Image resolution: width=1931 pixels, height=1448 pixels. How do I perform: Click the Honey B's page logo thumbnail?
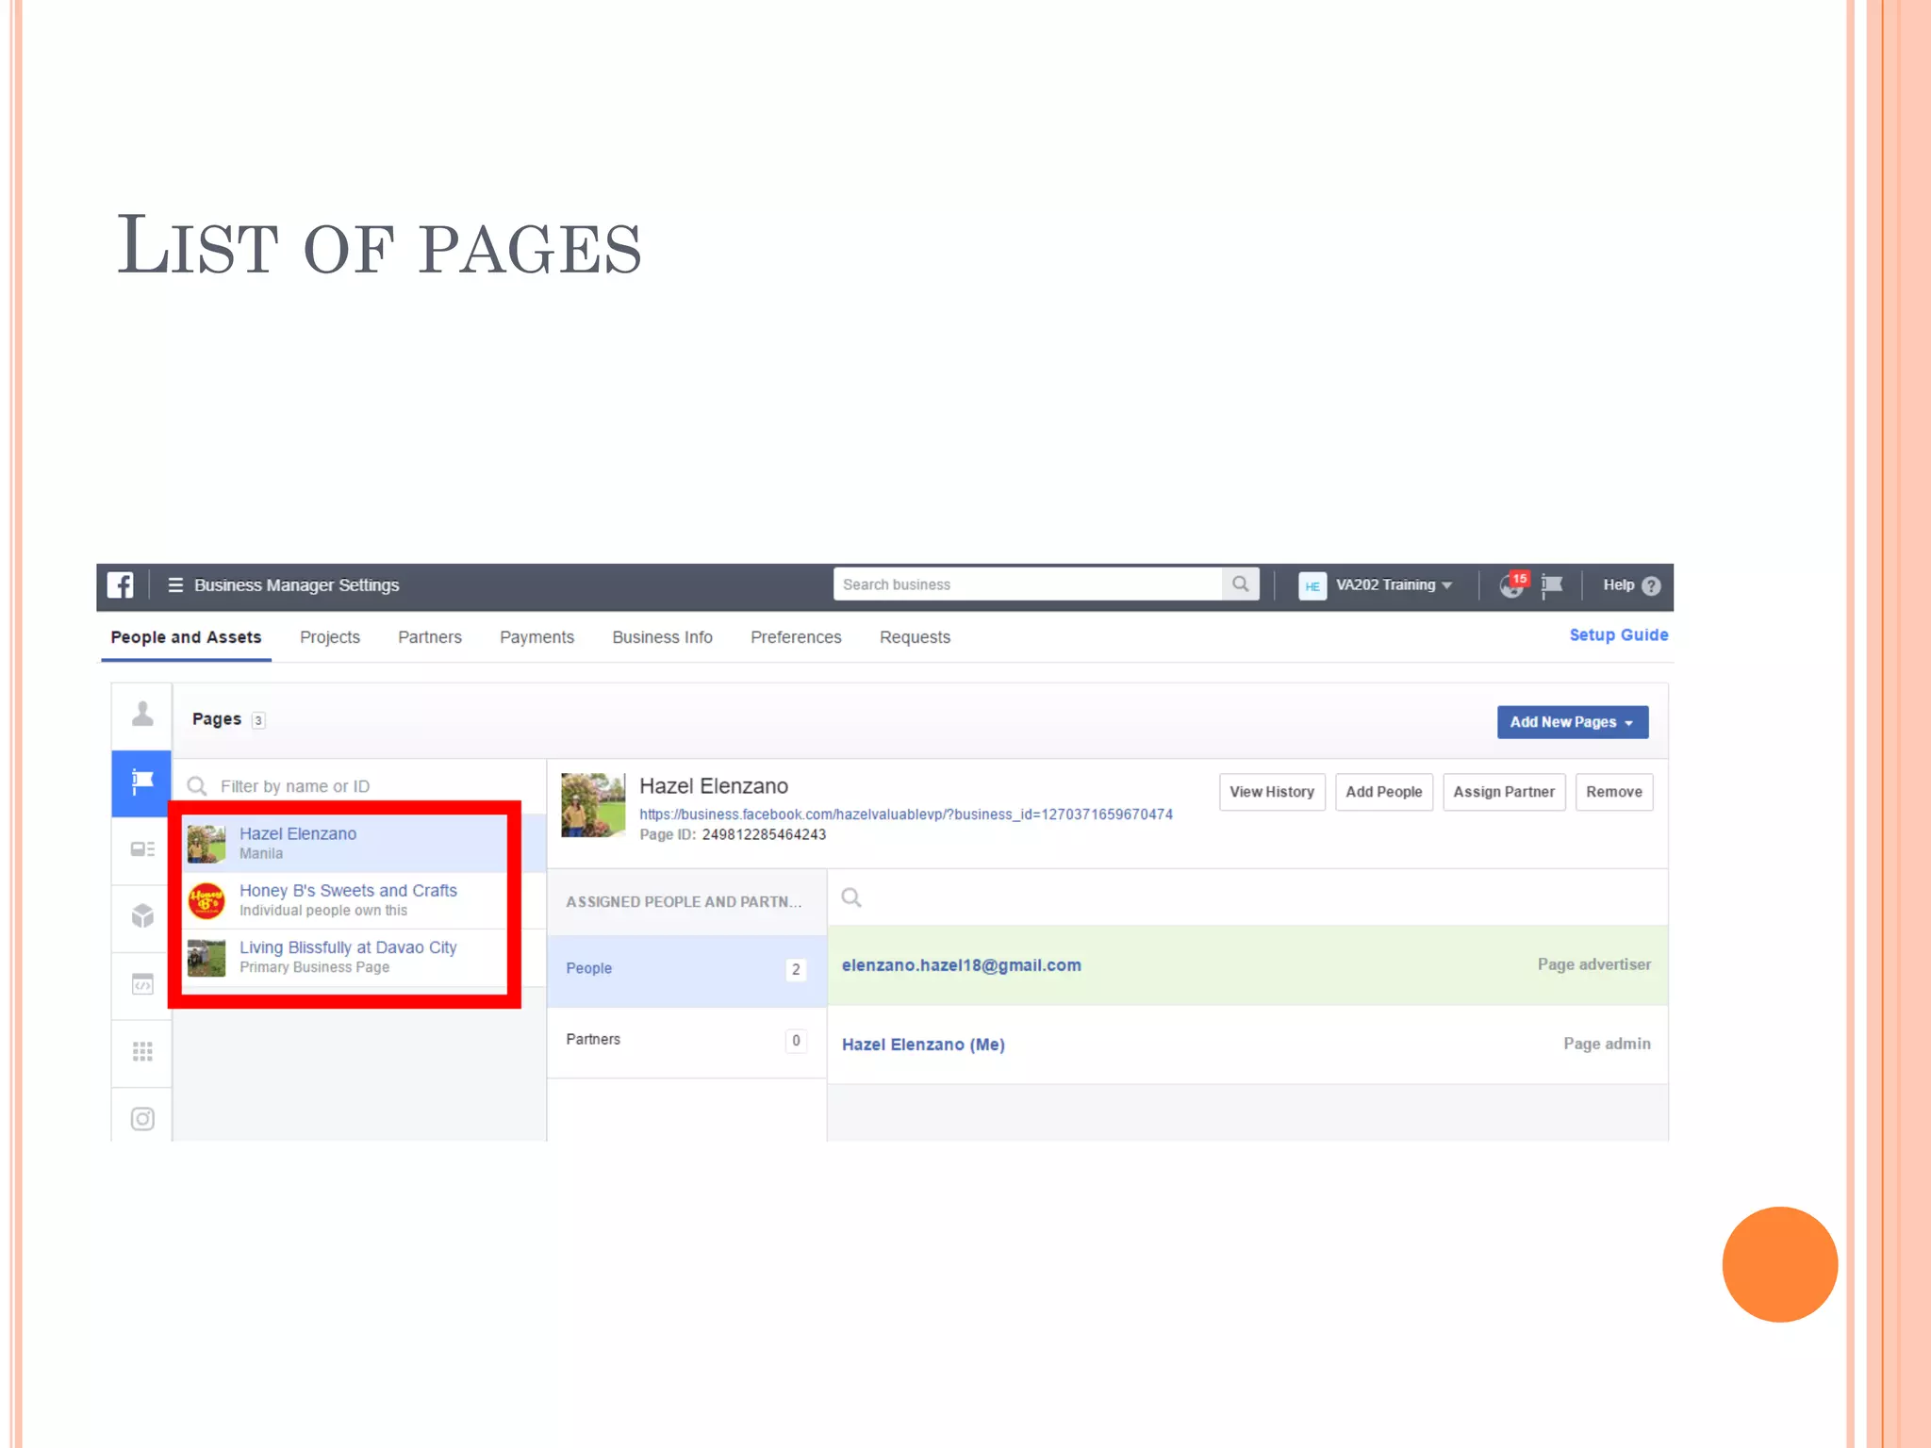point(206,901)
